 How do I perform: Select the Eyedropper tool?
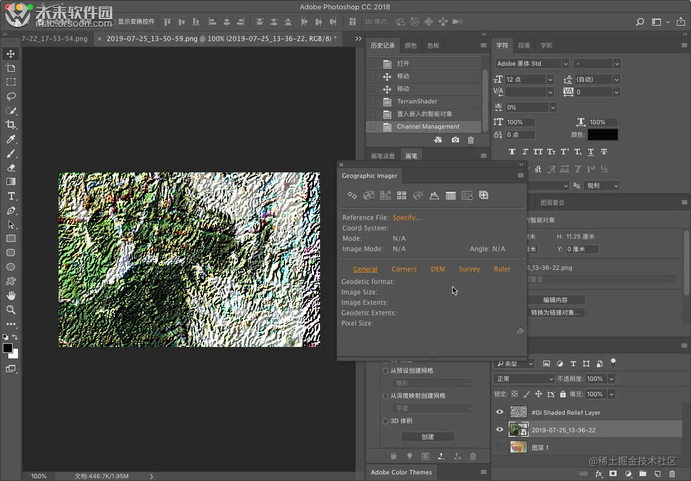click(x=10, y=139)
